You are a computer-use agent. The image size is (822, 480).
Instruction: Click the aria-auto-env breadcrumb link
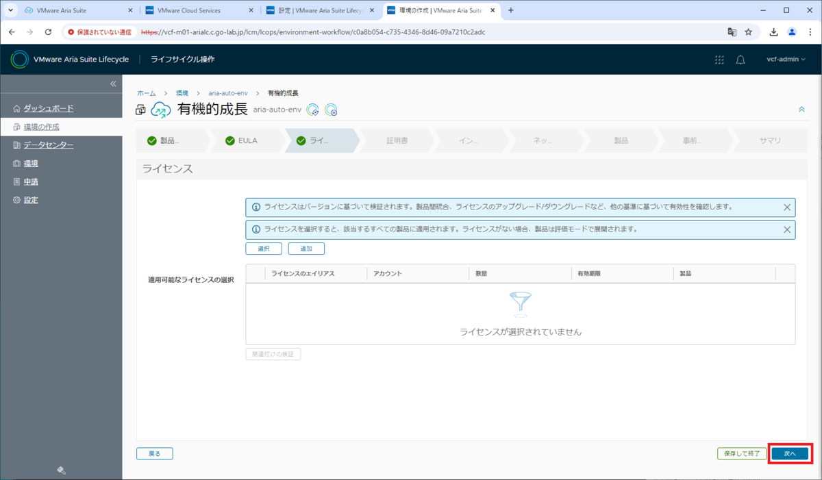[227, 92]
